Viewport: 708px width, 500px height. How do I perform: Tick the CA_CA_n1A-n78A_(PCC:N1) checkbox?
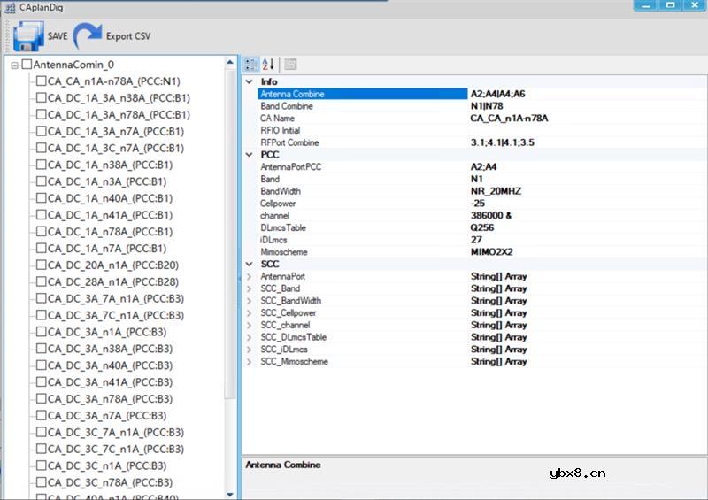[x=41, y=81]
